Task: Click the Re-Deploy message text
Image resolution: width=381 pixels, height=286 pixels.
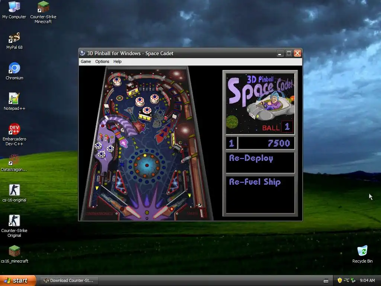Action: [251, 158]
